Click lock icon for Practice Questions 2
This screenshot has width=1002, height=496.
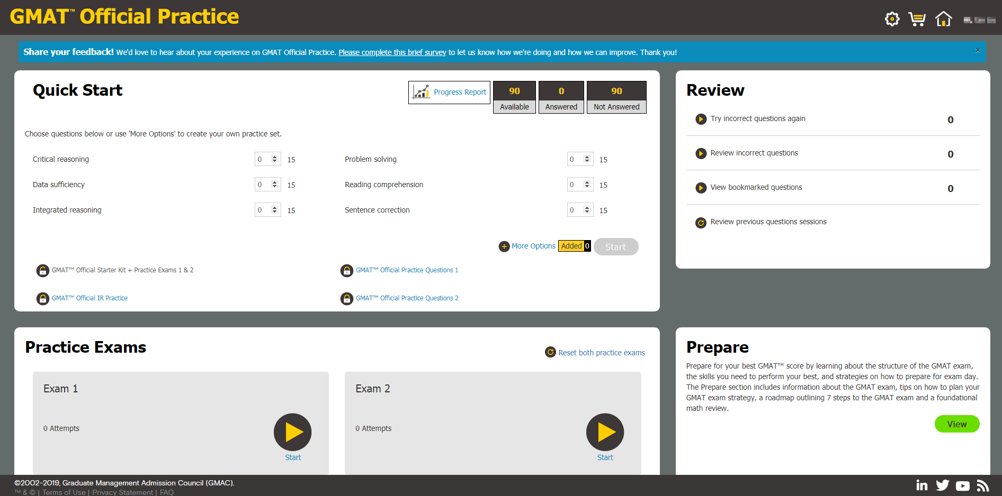347,299
